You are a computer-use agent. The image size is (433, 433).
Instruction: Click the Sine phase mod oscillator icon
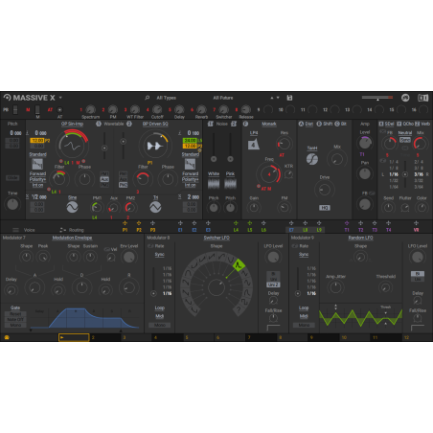tap(72, 207)
